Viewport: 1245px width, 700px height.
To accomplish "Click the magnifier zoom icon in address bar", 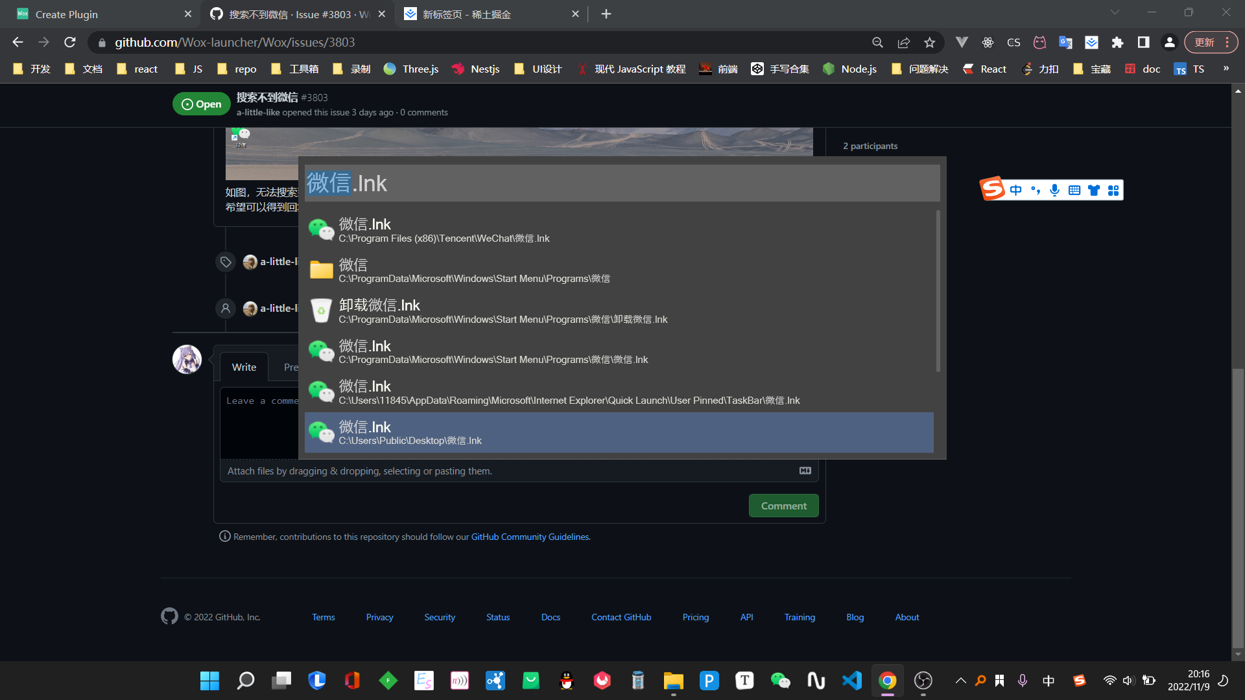I will pos(877,43).
